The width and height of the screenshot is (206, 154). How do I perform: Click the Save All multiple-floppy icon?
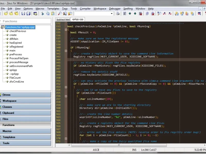(28, 14)
